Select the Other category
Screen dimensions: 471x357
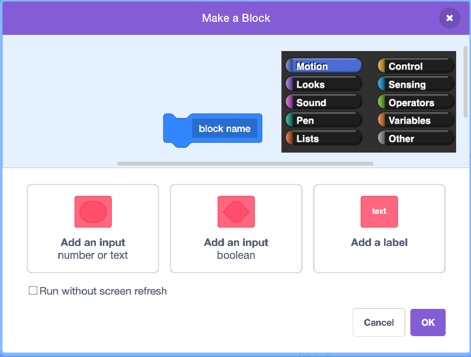(415, 138)
